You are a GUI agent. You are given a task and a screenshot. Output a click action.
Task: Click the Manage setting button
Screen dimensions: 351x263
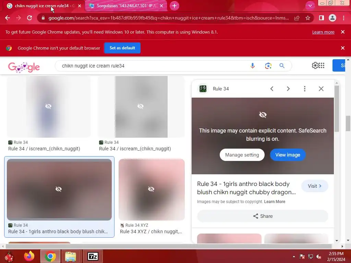[242, 155]
